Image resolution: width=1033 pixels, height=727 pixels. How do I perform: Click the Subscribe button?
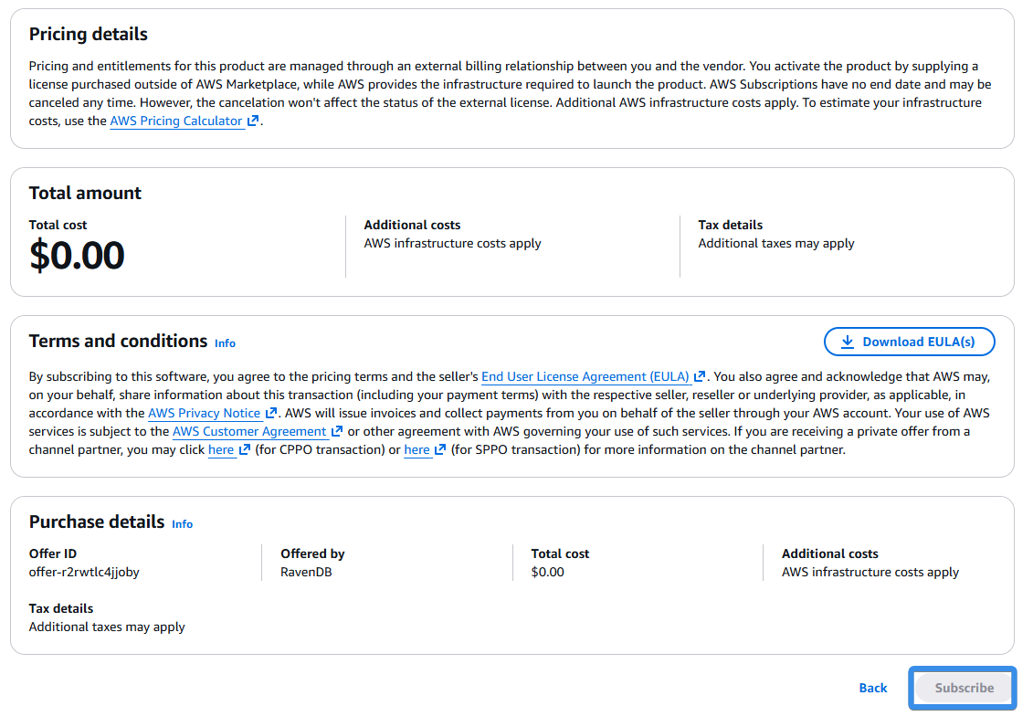(x=964, y=688)
